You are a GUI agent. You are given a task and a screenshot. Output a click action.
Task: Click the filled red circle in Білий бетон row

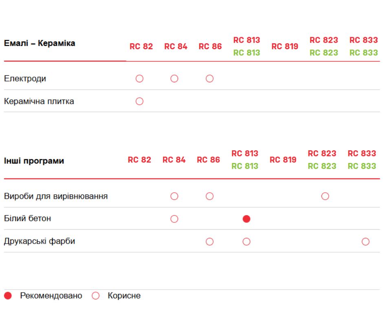[246, 219]
